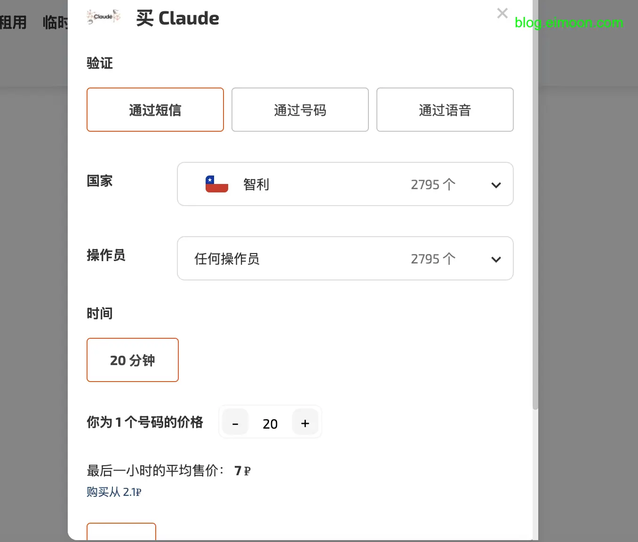Click the dialog's vertical scrollbar
Screen dimensions: 638x542
point(535,235)
